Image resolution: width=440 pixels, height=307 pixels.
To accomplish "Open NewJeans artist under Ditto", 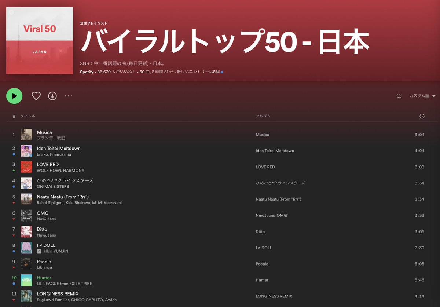I will (46, 235).
